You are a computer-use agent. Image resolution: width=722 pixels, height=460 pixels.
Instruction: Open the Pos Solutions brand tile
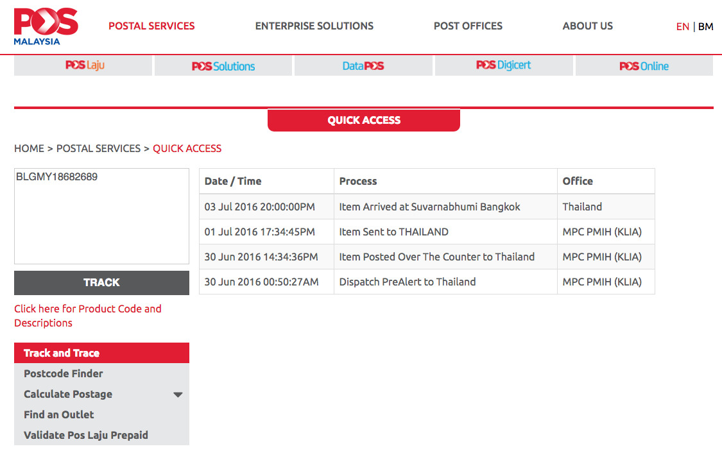click(x=223, y=65)
